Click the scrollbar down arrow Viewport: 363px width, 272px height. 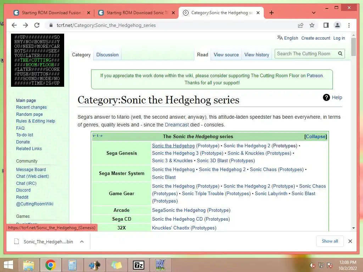(353, 228)
